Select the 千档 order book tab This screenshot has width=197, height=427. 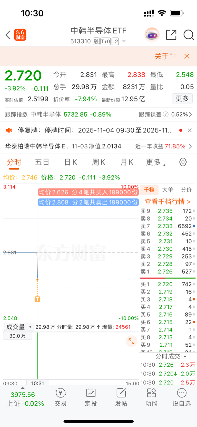point(149,190)
